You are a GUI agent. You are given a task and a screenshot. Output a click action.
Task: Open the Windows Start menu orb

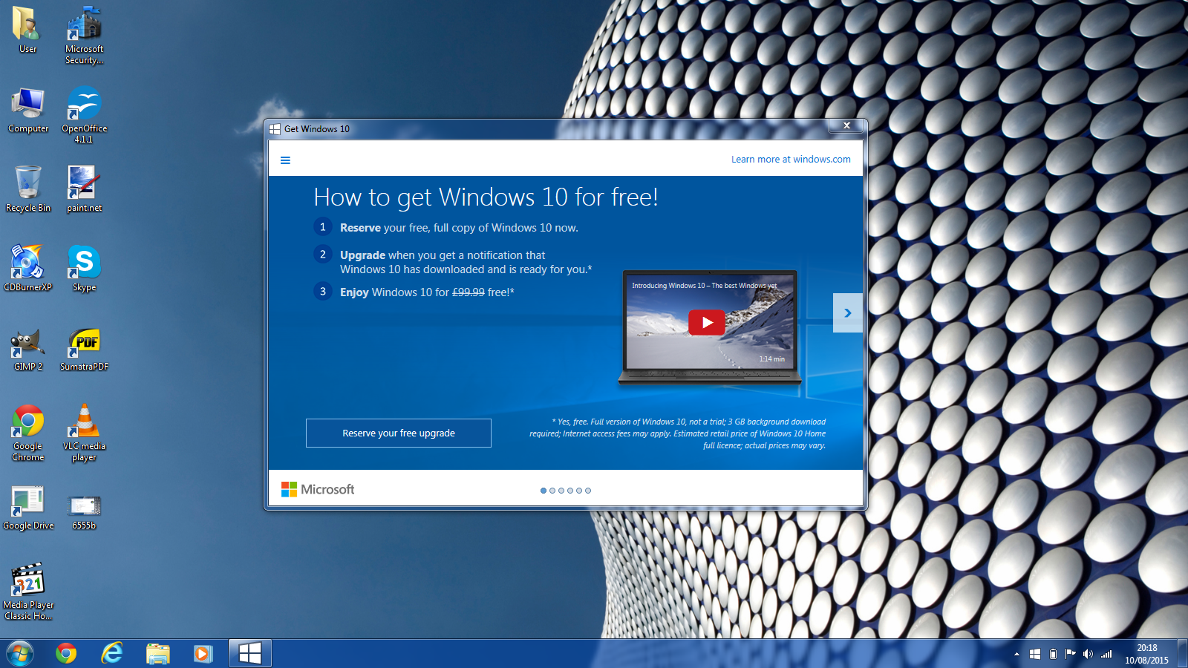pos(19,654)
